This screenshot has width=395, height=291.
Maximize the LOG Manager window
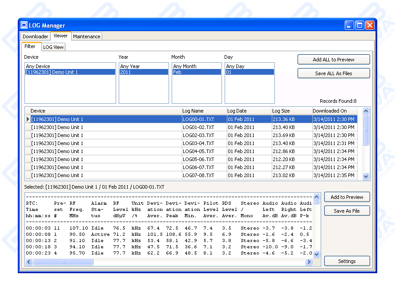coord(359,25)
